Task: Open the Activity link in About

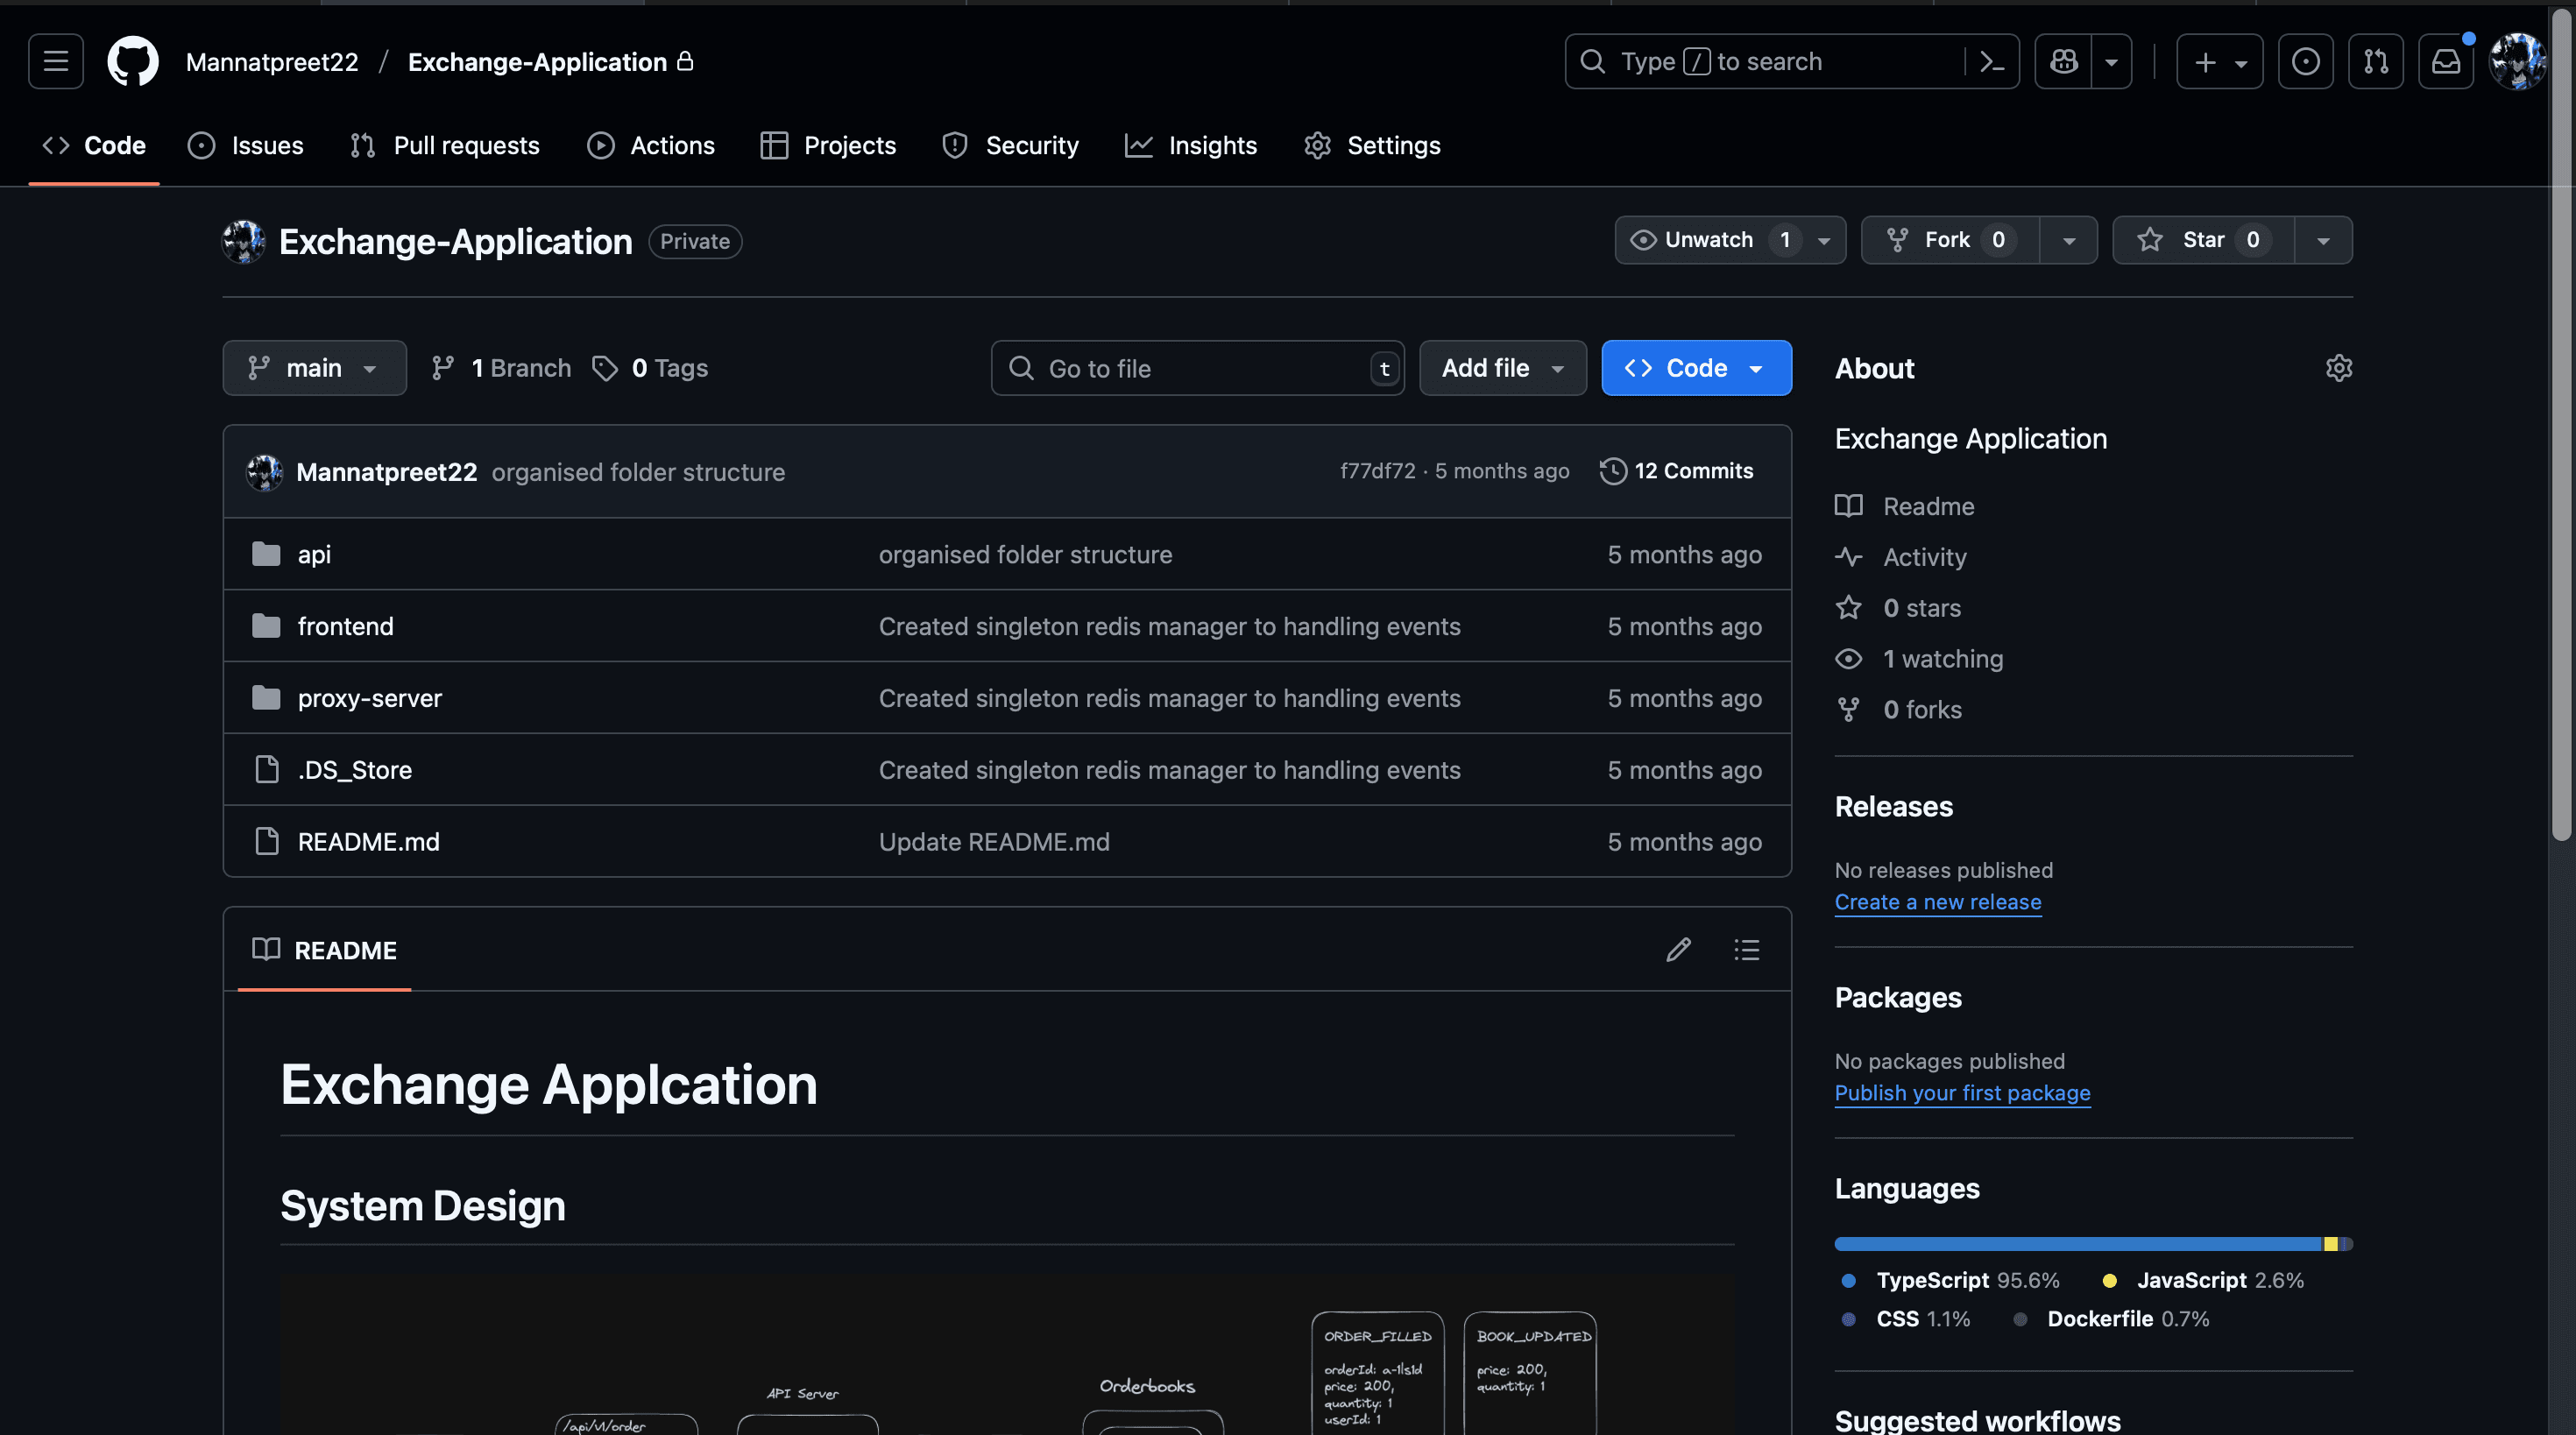Action: pos(1900,557)
